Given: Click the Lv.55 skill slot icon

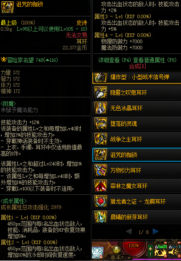Looking at the screenshot, I should (160, 251).
